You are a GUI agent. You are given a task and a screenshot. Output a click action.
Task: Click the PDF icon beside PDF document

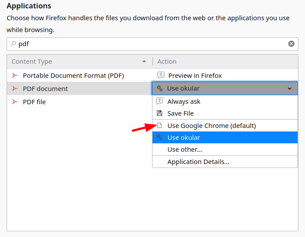coord(15,88)
